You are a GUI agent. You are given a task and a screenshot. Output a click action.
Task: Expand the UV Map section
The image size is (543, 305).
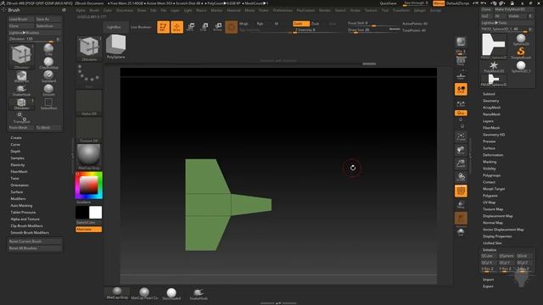pos(489,202)
